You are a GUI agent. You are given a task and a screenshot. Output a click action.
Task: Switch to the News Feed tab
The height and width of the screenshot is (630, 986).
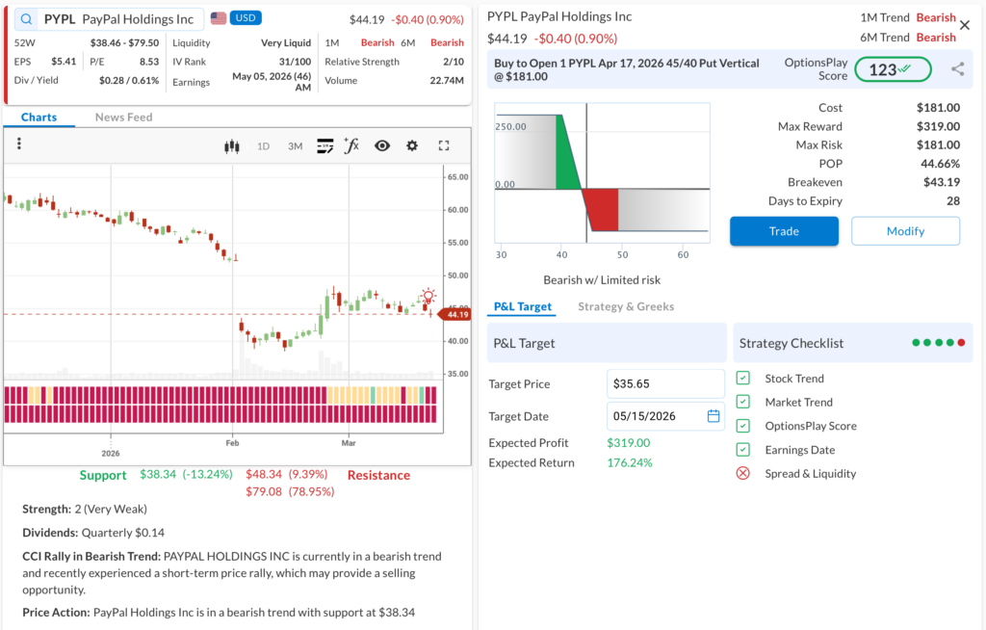[123, 118]
